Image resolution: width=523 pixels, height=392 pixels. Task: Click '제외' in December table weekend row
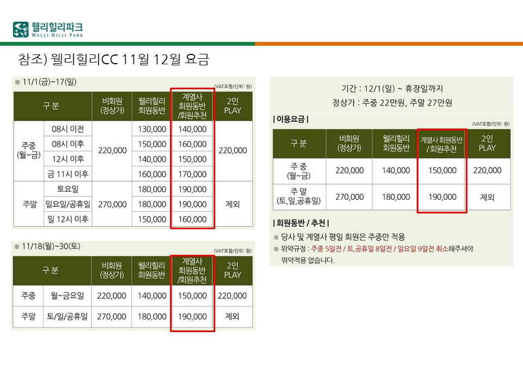click(x=487, y=197)
